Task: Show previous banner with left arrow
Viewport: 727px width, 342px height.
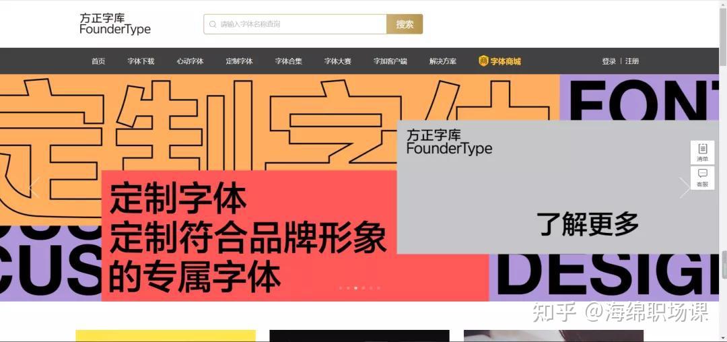Action: [34, 188]
